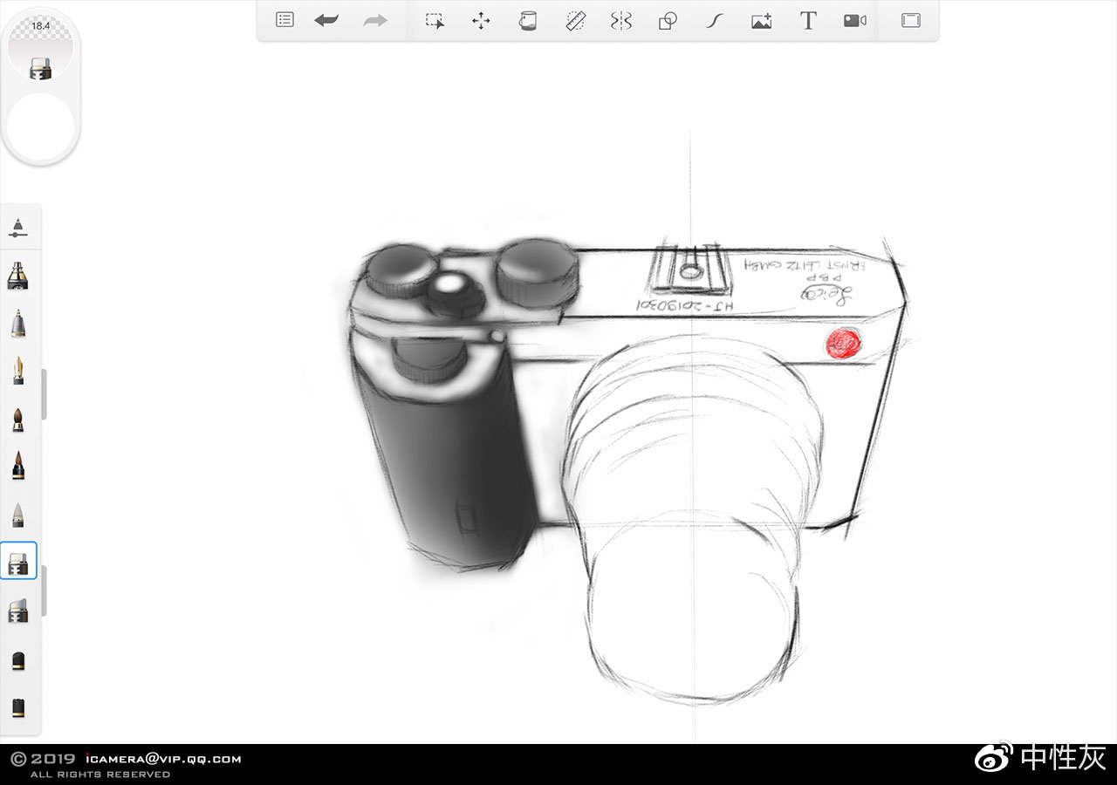Select the Ruler tool in the toolbar

573,20
